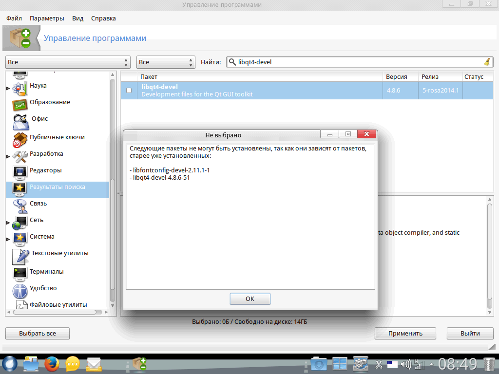499x374 pixels.
Task: Click the Связь phone icon
Action: (x=19, y=206)
